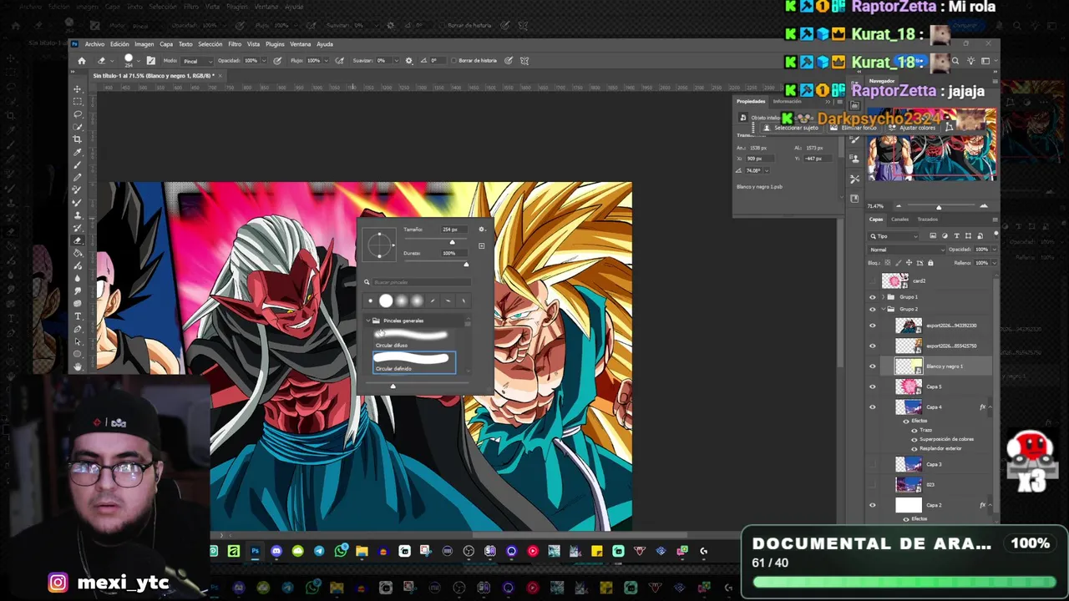Switch to the Canales tab
Viewport: 1069px width, 601px height.
click(x=899, y=220)
